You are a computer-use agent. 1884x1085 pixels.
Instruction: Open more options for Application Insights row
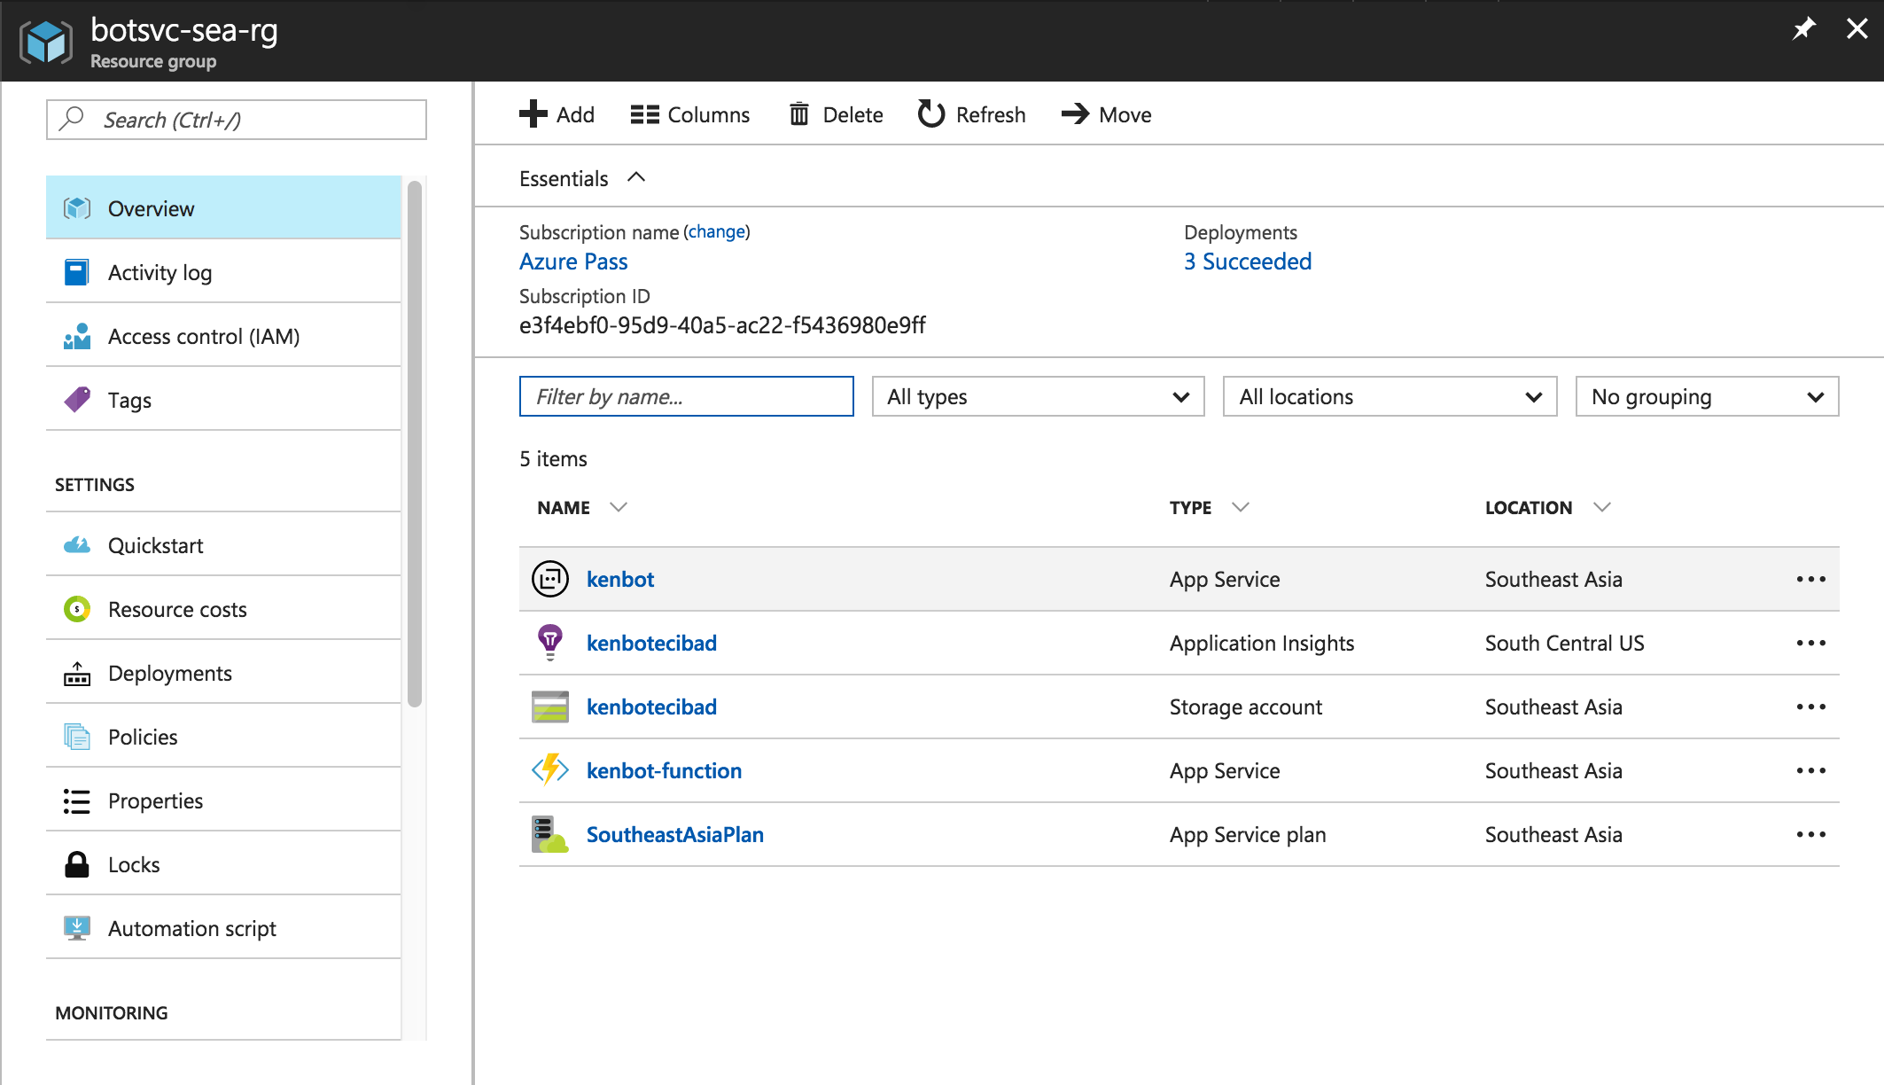pyautogui.click(x=1811, y=643)
